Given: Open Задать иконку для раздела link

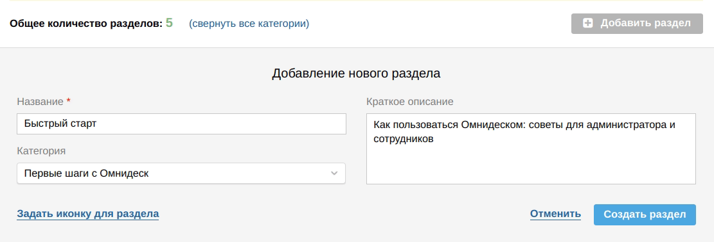Looking at the screenshot, I should click(88, 214).
